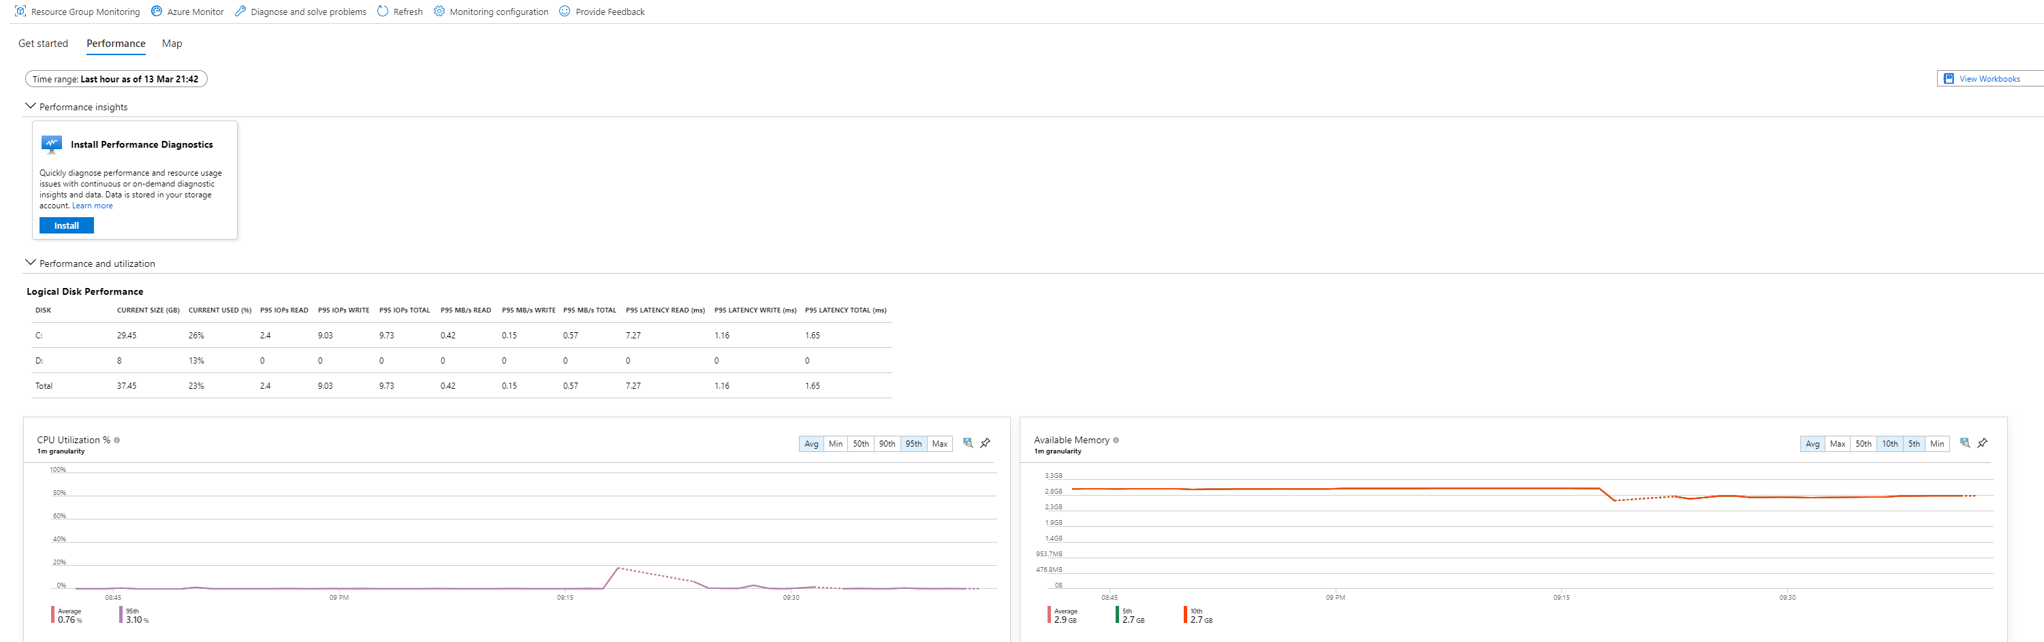Open logs query for Available Memory chart
Screen dimensions: 2044x642
coord(1964,444)
